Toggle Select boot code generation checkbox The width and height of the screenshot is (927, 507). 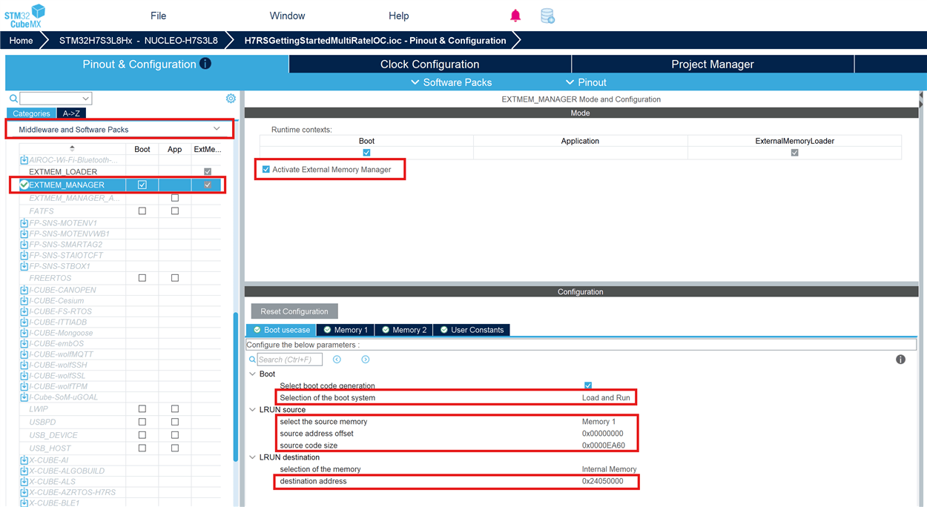tap(588, 386)
